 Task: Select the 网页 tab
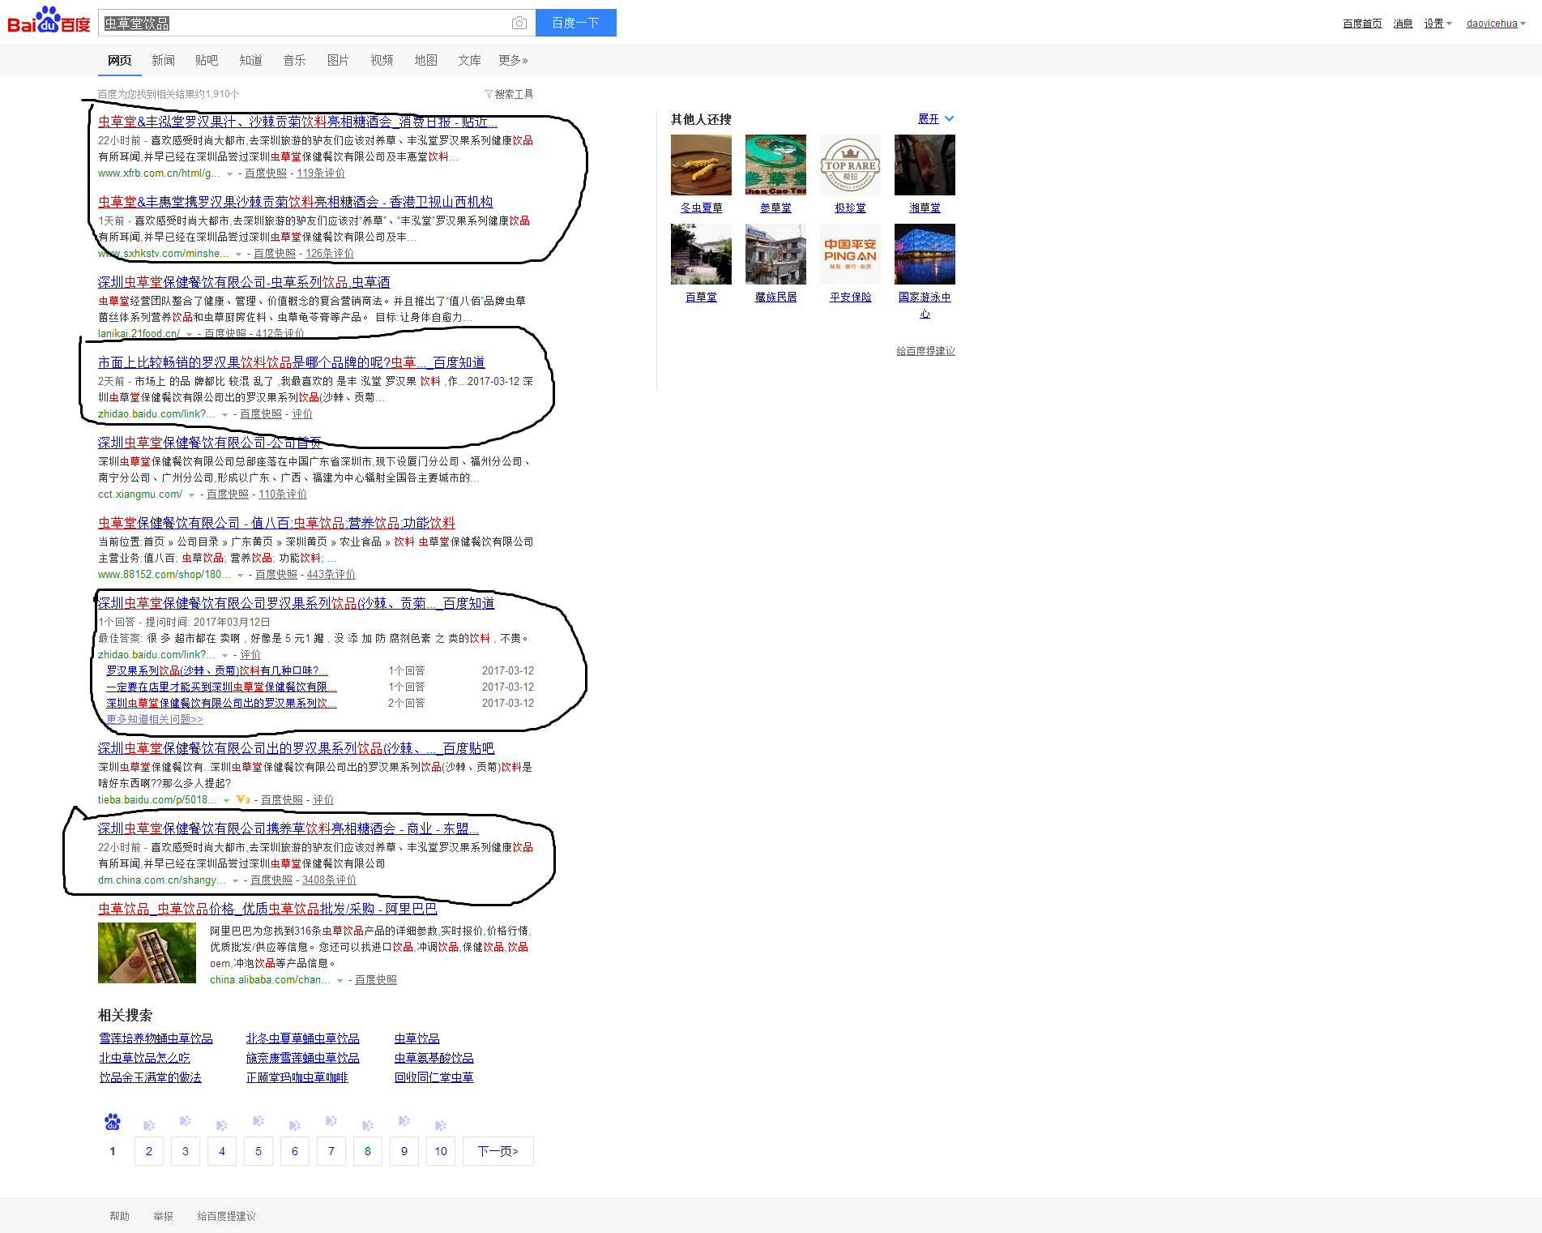pos(120,60)
